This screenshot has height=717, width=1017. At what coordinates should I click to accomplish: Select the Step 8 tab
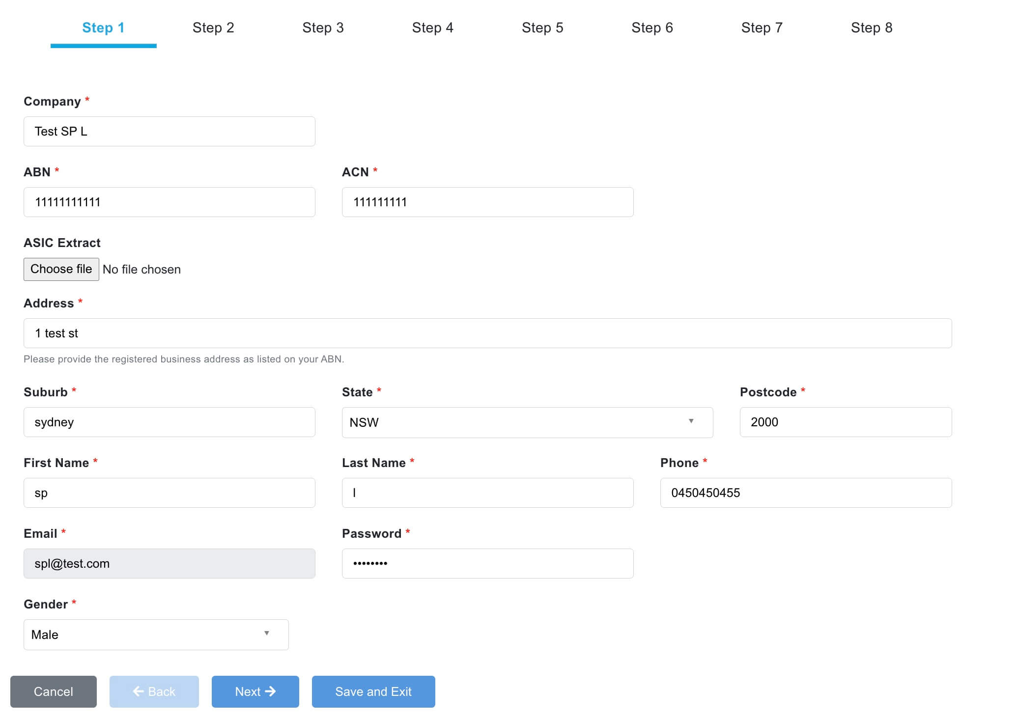point(872,28)
